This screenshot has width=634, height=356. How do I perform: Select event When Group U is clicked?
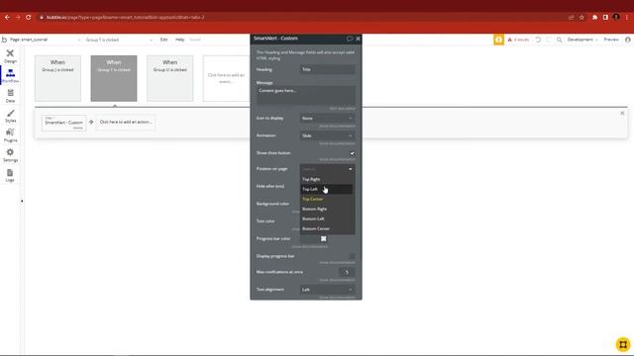(x=169, y=78)
